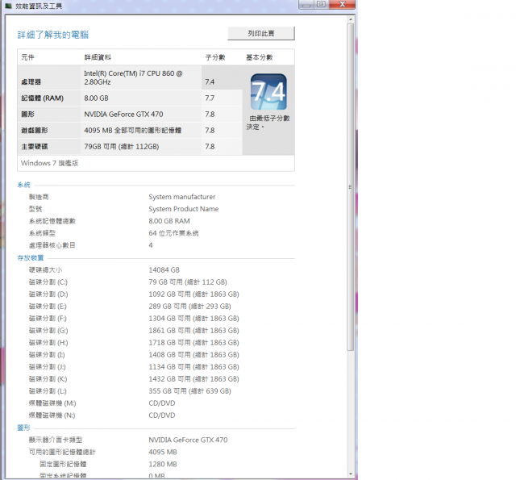516x480 pixels.
Task: Click the 詳細了解我的電腦 heading
Action: pyautogui.click(x=53, y=35)
